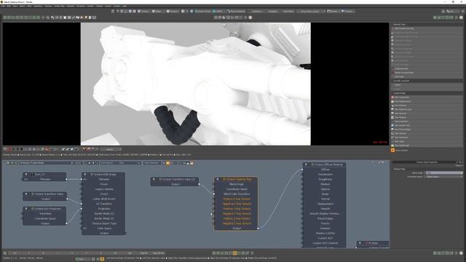Collapse the Octane RGB Image node
This screenshot has width=466, height=262.
coord(85,175)
